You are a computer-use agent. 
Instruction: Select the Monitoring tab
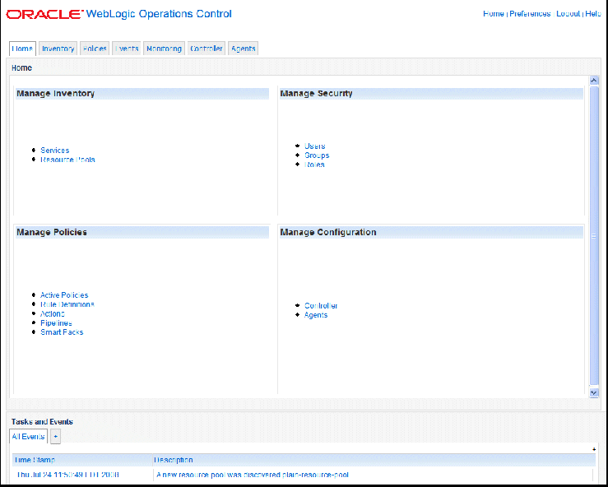[164, 49]
